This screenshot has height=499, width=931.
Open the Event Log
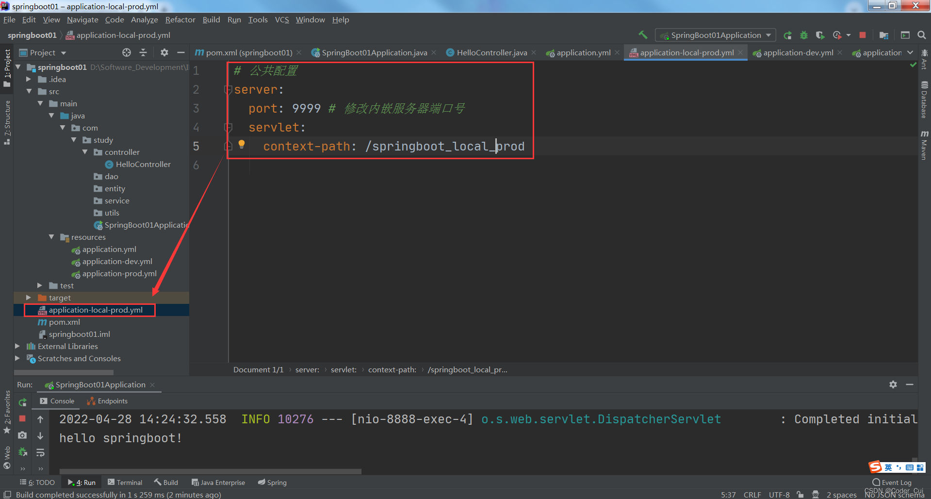tap(892, 482)
